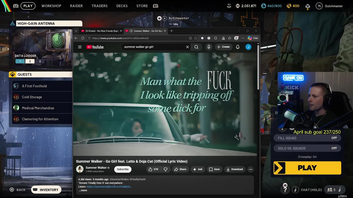353x198 pixels.
Task: Open the A First Foothold quest
Action: coord(42,86)
